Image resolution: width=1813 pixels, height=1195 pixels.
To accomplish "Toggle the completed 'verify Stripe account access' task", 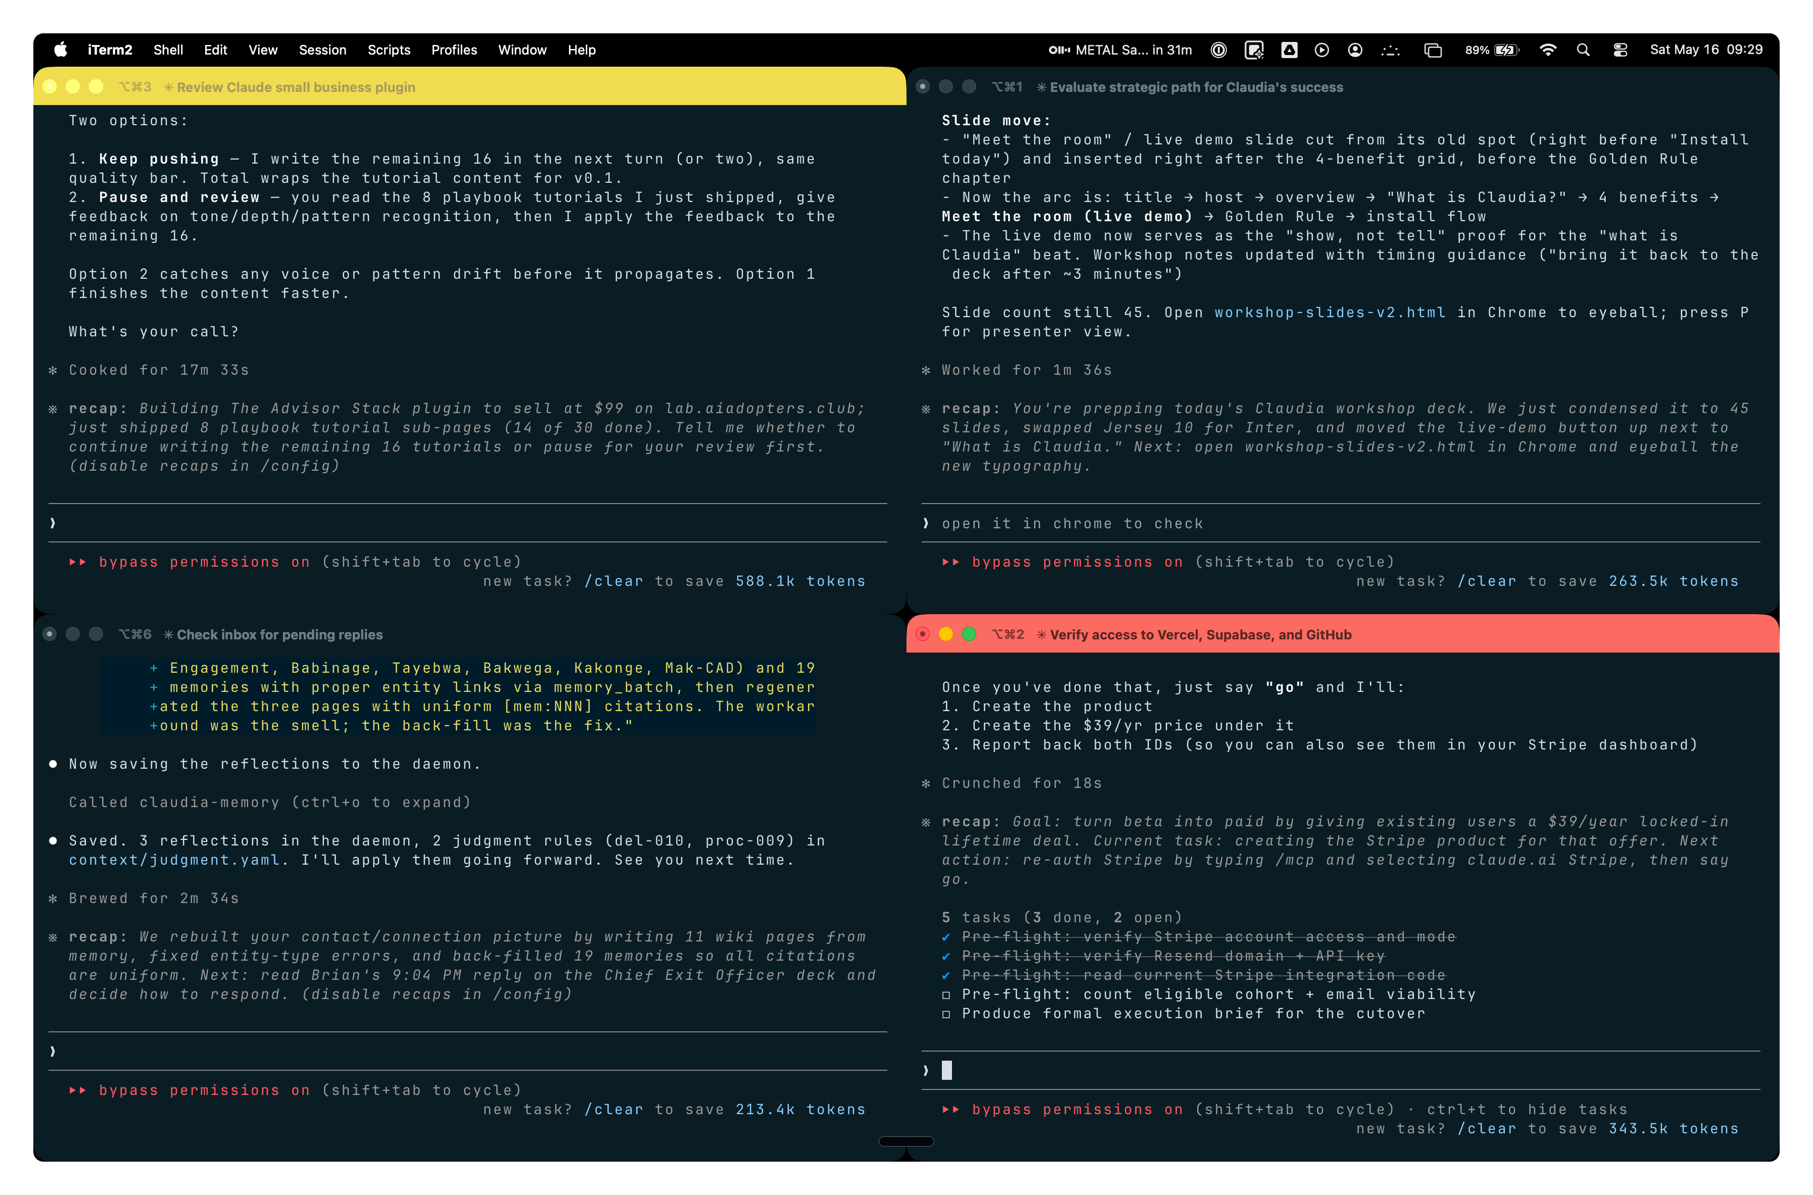I will point(946,936).
